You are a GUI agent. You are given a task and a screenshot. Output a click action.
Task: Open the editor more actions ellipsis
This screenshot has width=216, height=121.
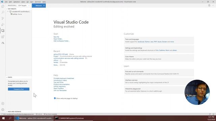(213, 5)
